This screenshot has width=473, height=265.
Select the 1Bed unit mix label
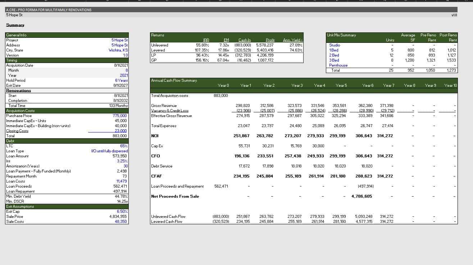(333, 50)
